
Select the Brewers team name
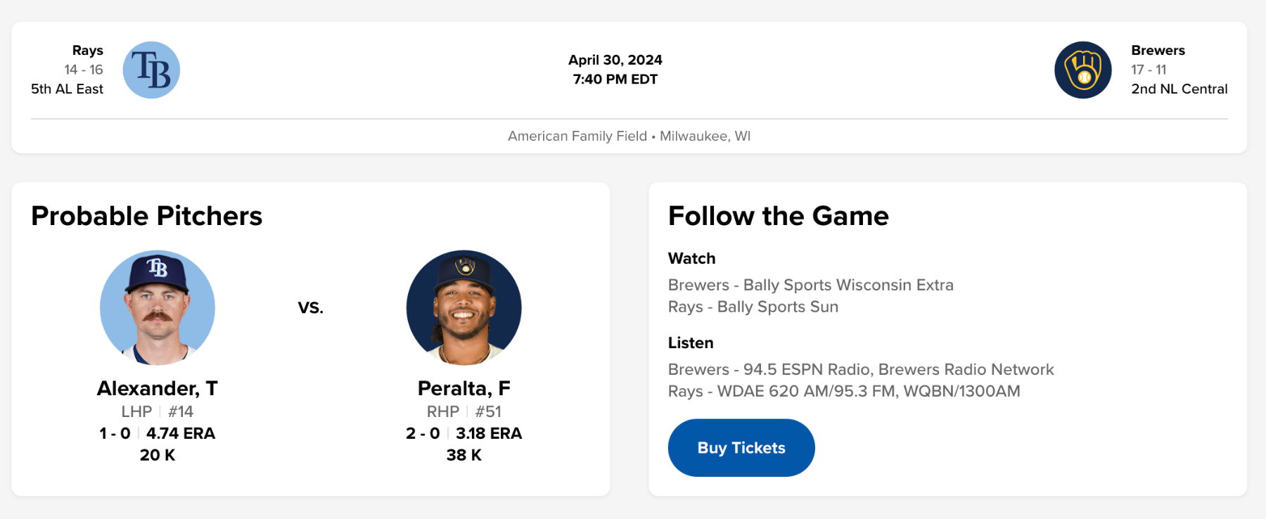tap(1158, 51)
